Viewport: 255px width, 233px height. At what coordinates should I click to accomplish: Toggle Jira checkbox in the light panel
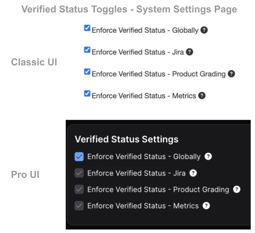[x=87, y=50]
